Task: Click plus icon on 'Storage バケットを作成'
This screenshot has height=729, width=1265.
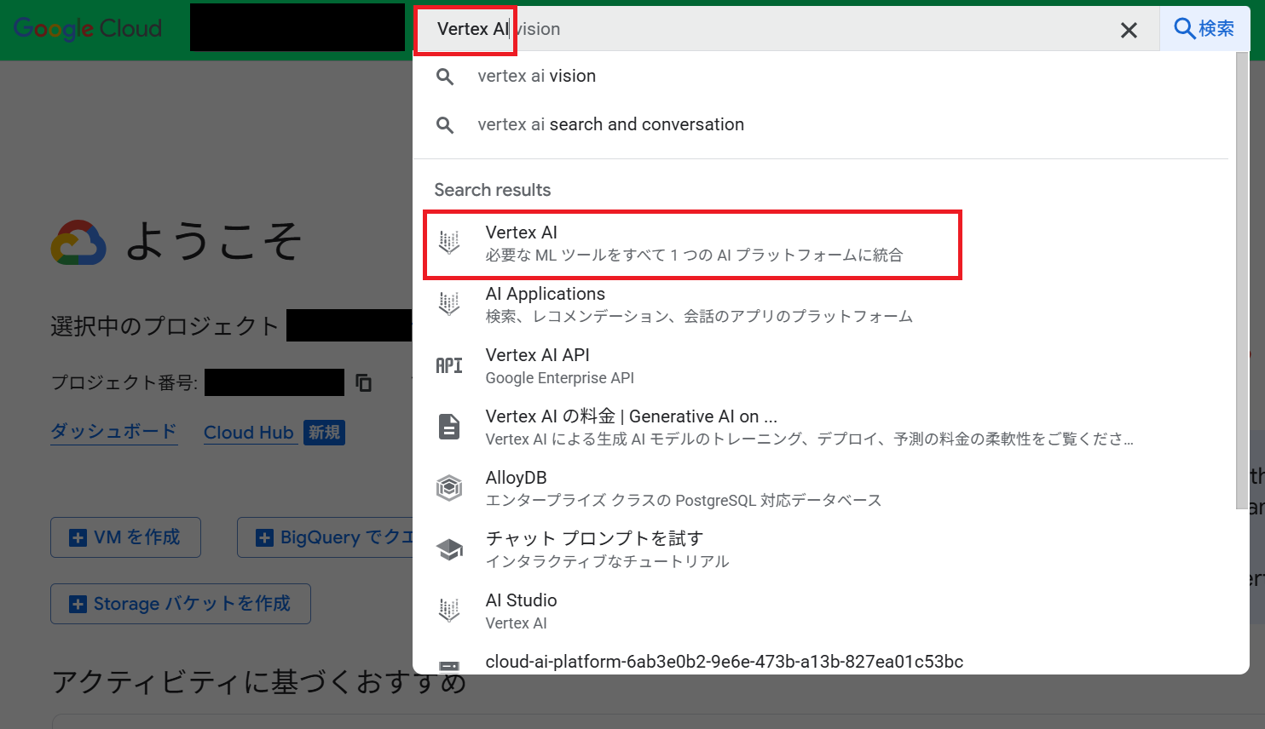Action: coord(78,605)
